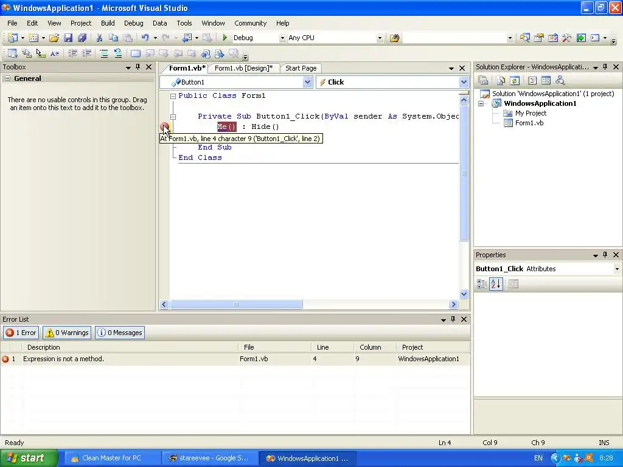Click the View Class Diagram icon
The image size is (623, 467).
pyautogui.click(x=560, y=81)
